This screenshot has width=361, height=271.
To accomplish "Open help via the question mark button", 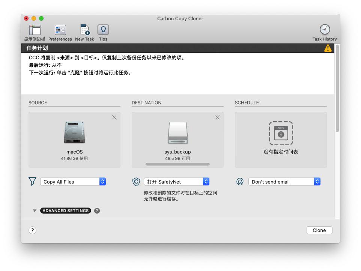I will click(x=33, y=230).
